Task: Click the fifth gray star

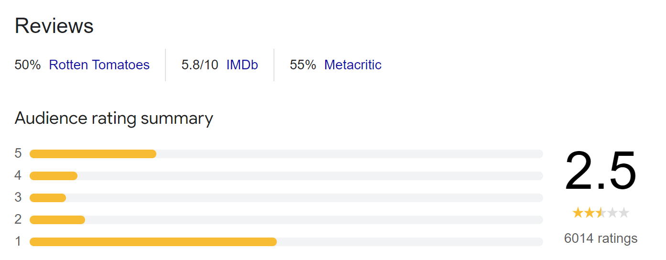Action: pyautogui.click(x=624, y=213)
